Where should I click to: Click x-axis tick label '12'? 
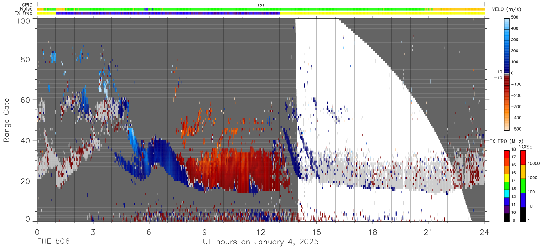coord(261,232)
